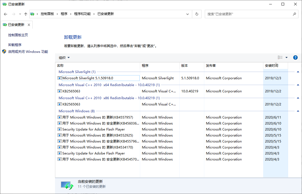
Task: Click icon of KB456036 security update
Action: pyautogui.click(x=59, y=123)
